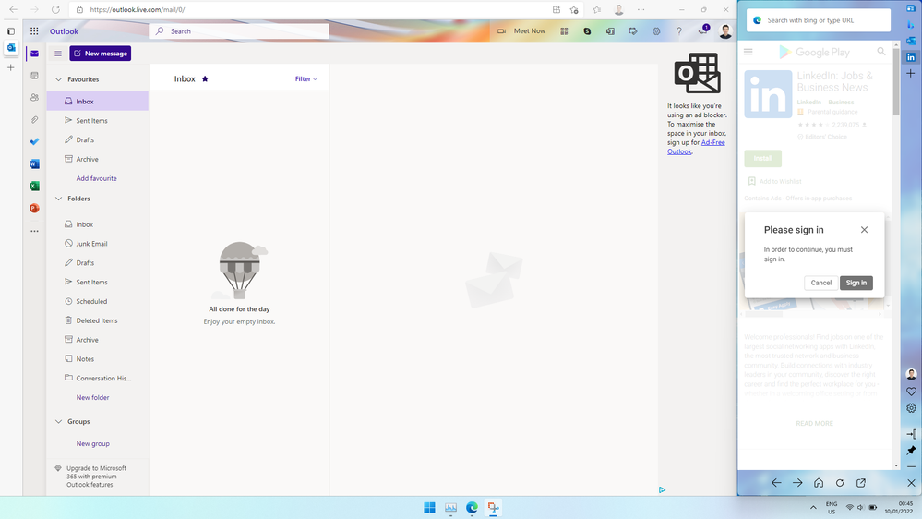Launch PowerPoint from the left rail
Screen dimensions: 922x519
tap(35, 208)
